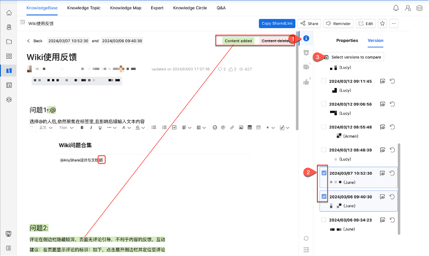Screen dimensions: 429x256
Task: Restore the 2024/03/12 09:11:45 version
Action: coord(393,81)
